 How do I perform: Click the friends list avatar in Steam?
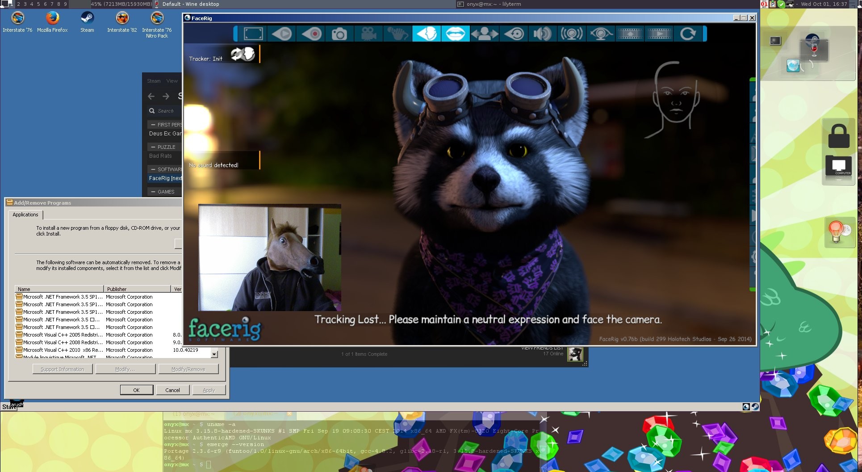575,354
